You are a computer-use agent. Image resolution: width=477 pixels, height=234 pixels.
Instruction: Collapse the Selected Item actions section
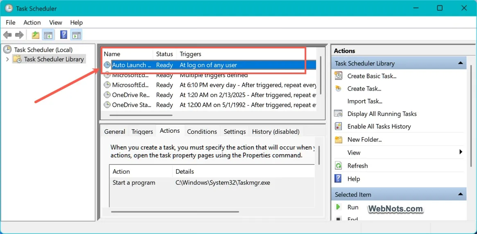click(461, 194)
